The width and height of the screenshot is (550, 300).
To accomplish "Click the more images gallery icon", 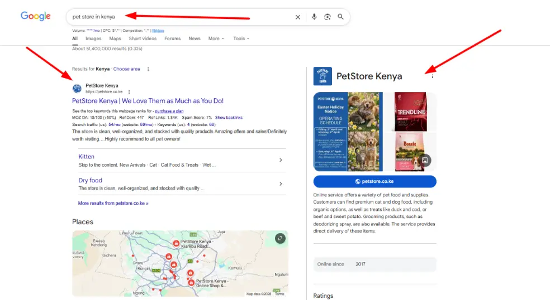I will click(425, 160).
